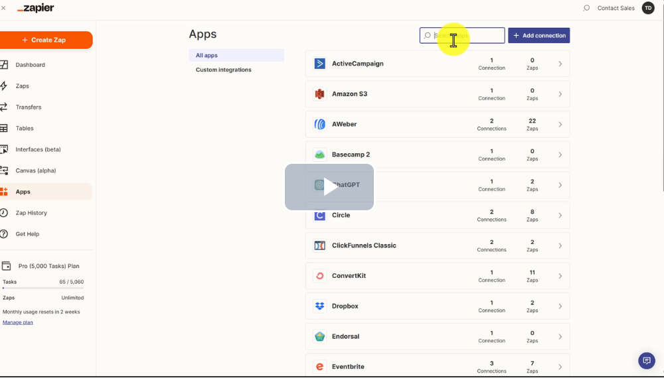
Task: Expand the ConvertKit row chevron
Action: [x=560, y=276]
